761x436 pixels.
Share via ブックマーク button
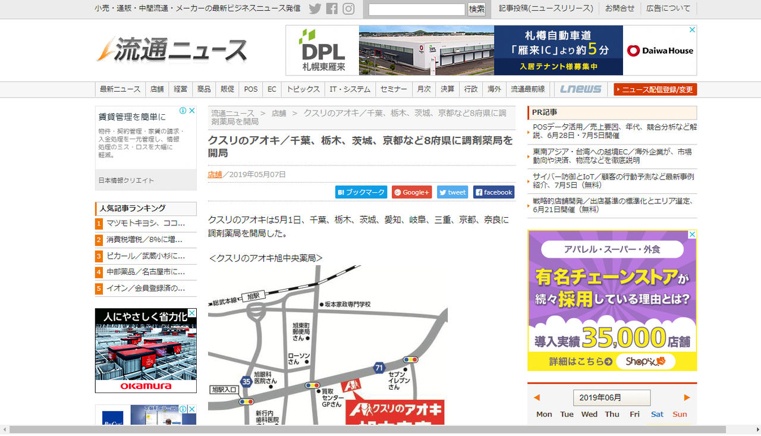coord(361,192)
